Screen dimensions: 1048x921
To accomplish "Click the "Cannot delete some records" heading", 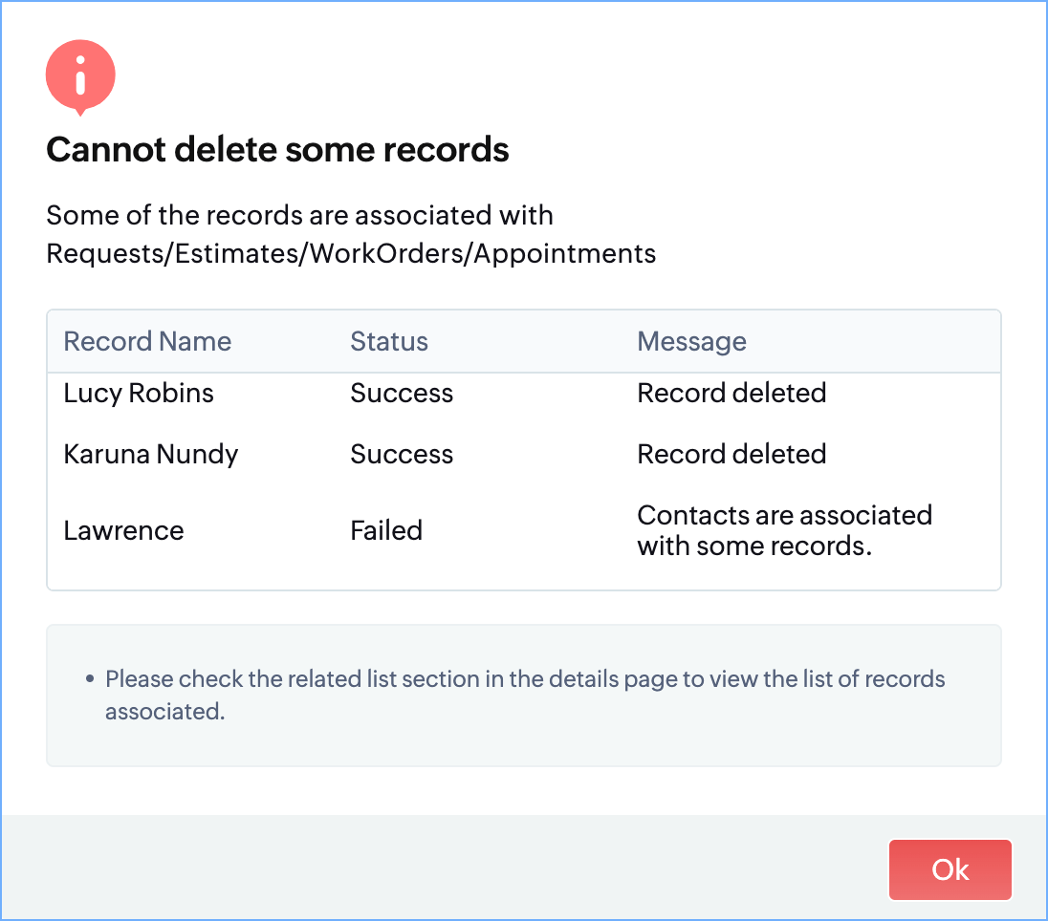I will point(277,150).
